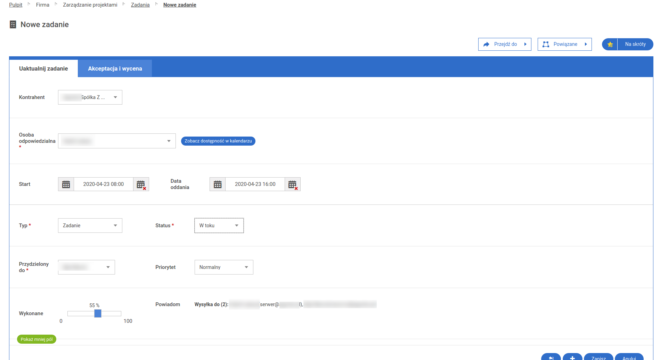Viewport: 660px width, 360px height.
Task: Open the Start date calendar picker
Action: pyautogui.click(x=66, y=184)
